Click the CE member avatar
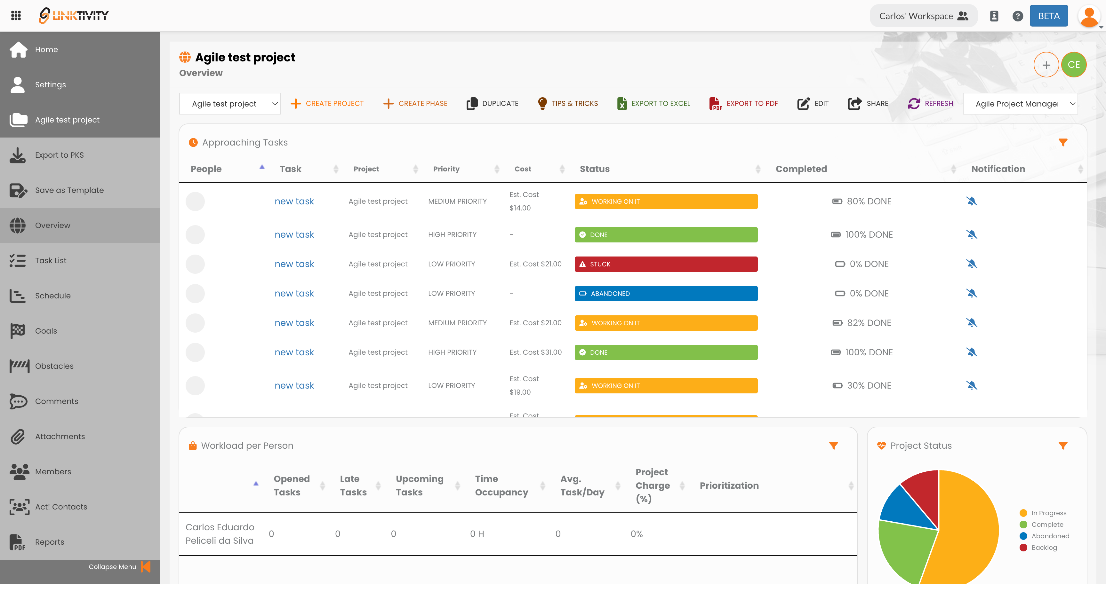The height and width of the screenshot is (616, 1106). coord(1074,65)
